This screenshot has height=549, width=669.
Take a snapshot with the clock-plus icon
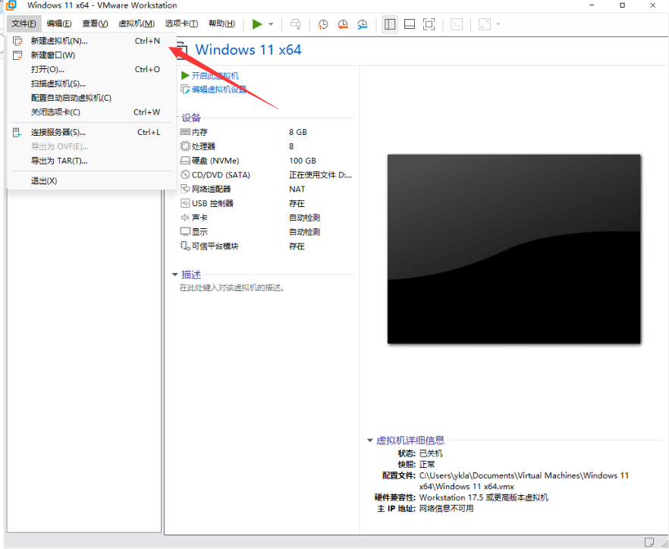pyautogui.click(x=323, y=24)
